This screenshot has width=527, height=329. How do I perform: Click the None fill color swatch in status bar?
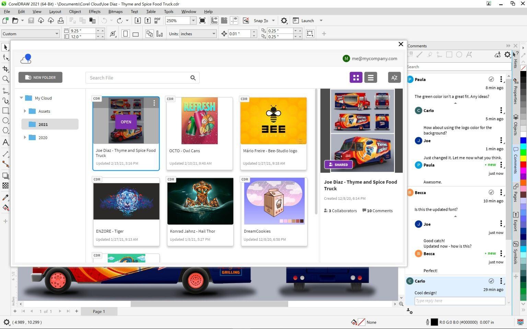click(x=362, y=322)
